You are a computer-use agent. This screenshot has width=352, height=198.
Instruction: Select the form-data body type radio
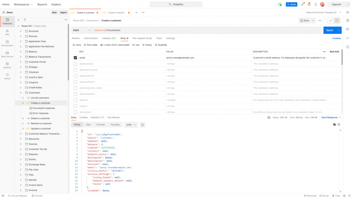coord(85,45)
